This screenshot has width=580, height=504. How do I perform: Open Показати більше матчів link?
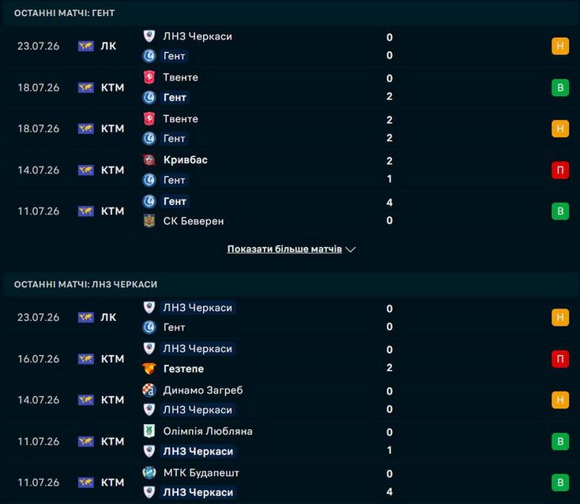[284, 249]
